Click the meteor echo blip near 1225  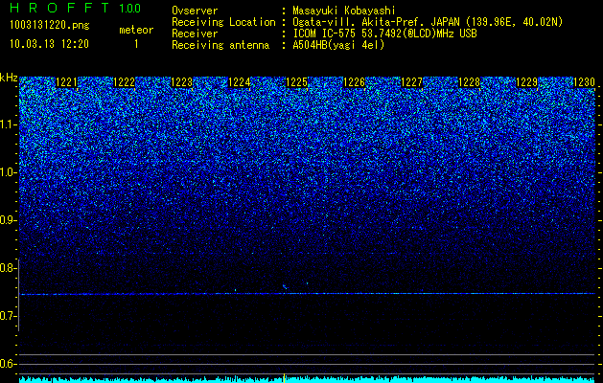285,286
